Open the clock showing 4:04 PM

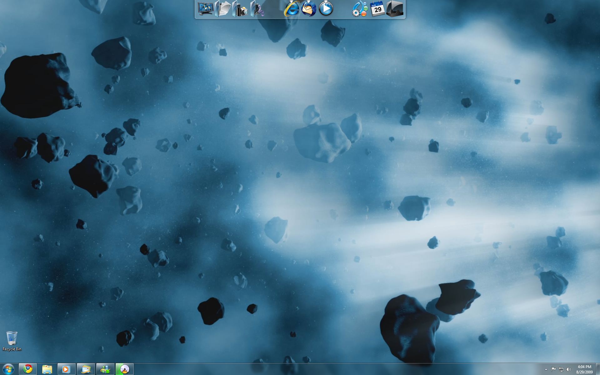[x=584, y=369]
